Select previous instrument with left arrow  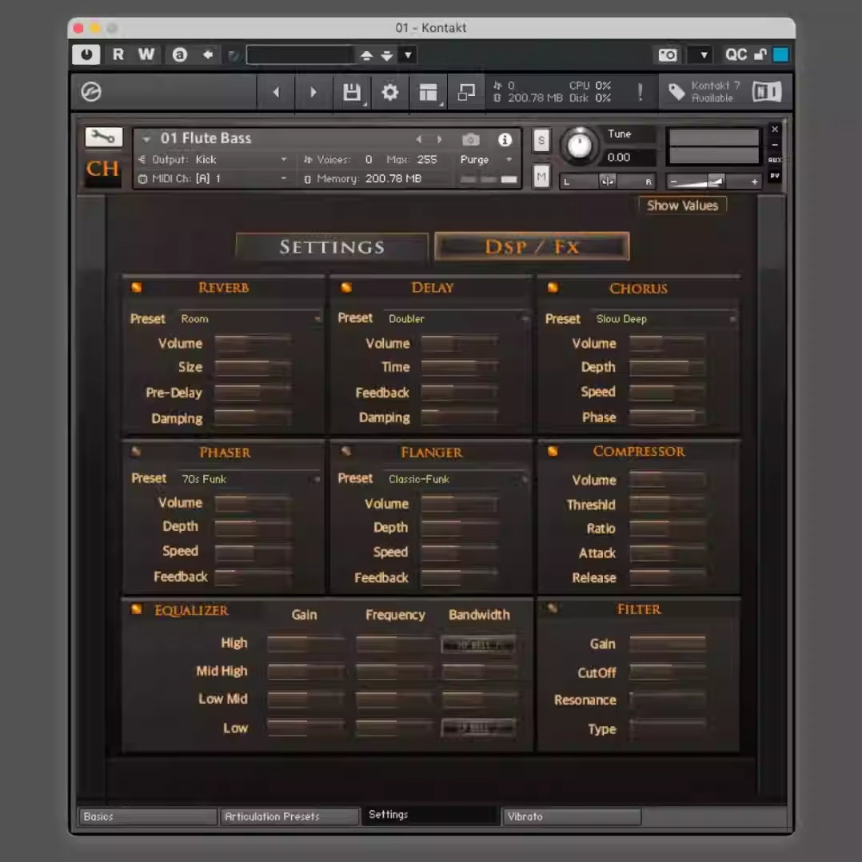pyautogui.click(x=419, y=140)
